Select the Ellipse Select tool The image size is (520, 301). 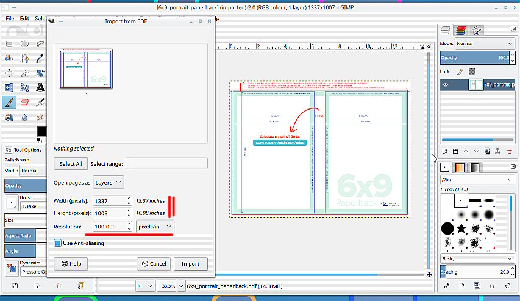pos(24,44)
